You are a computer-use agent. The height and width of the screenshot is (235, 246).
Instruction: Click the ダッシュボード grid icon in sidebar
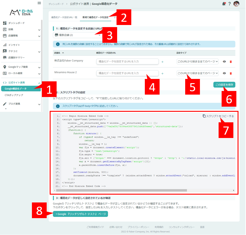(5, 23)
